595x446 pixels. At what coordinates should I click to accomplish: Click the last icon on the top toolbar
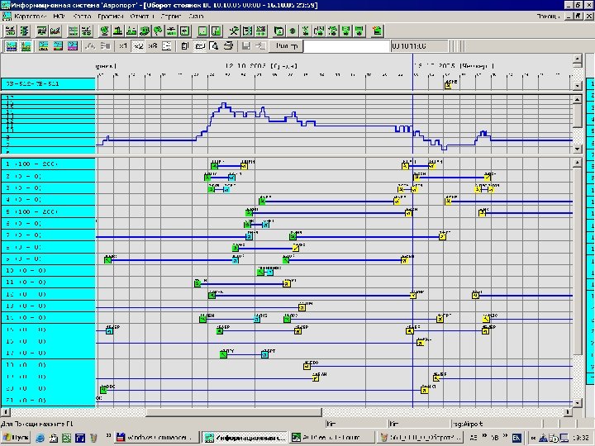377,31
